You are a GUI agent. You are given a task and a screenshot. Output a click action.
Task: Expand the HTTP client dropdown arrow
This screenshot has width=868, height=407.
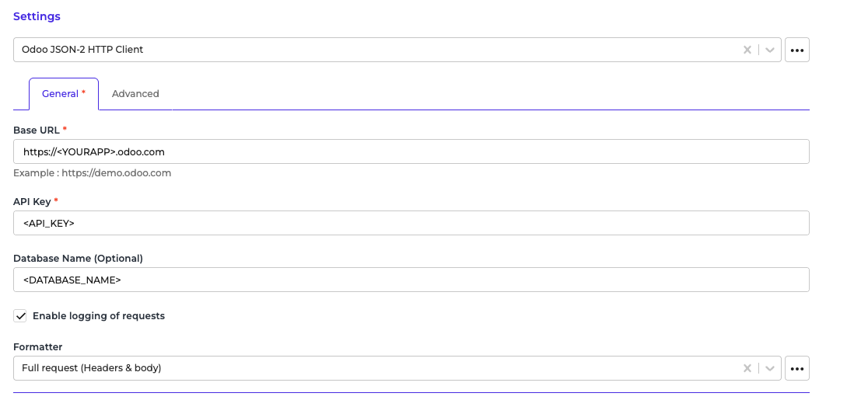[x=769, y=50]
